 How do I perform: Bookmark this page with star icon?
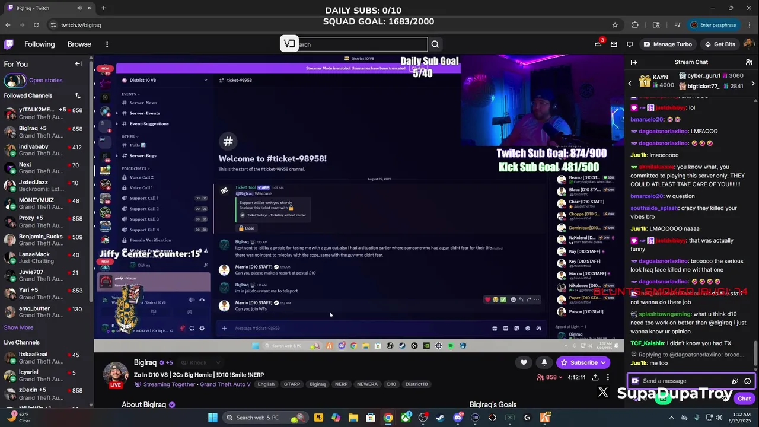coord(615,25)
